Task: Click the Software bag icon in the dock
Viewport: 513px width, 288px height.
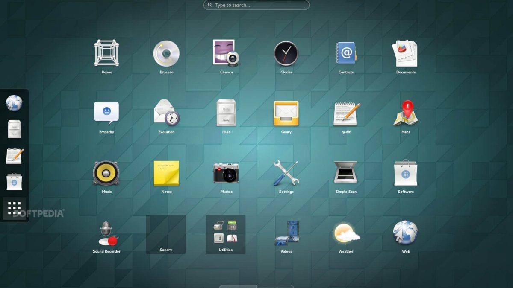Action: [x=14, y=182]
